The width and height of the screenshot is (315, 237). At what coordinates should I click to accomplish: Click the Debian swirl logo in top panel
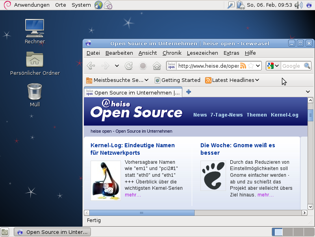coord(7,5)
